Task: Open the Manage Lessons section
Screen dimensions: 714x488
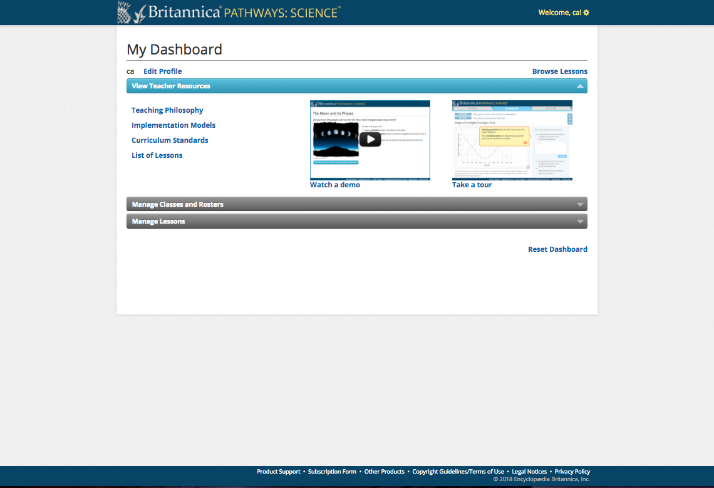Action: tap(356, 221)
